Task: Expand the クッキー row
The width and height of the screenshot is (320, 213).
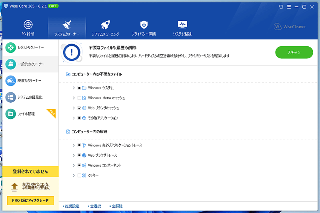Action: [x=74, y=175]
